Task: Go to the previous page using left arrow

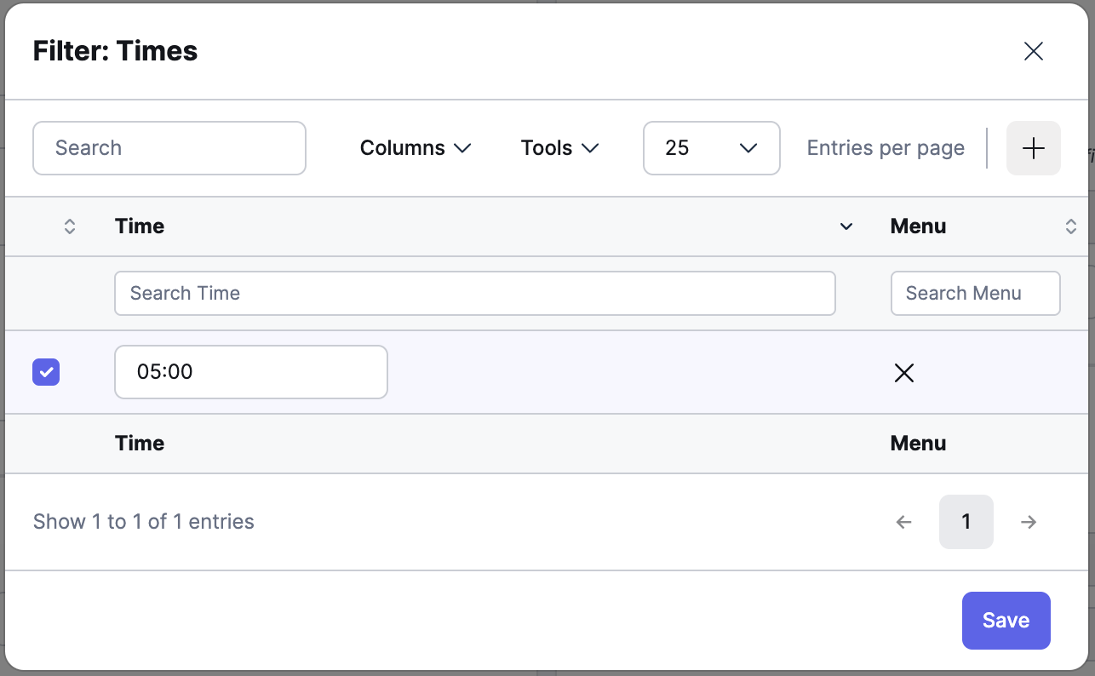Action: coord(903,522)
